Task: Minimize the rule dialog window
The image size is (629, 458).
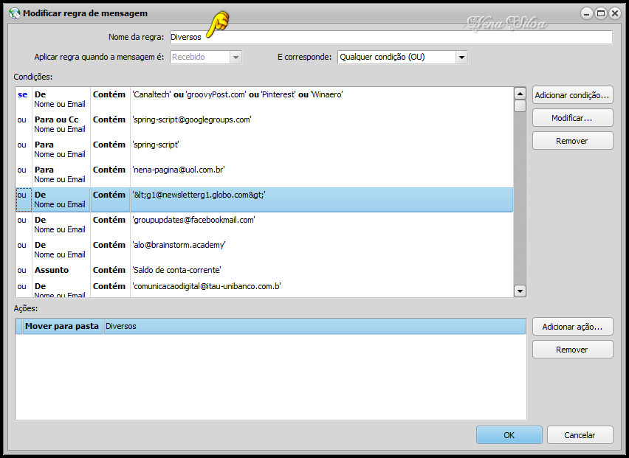Action: [x=587, y=13]
